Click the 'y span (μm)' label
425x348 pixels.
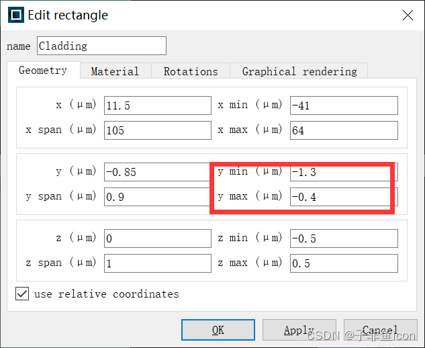coord(61,195)
